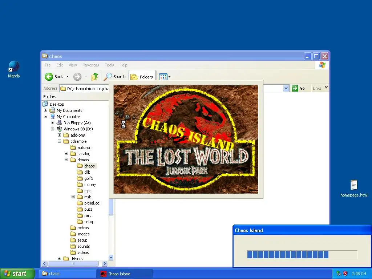
Task: Select the My Computer icon
Action: pyautogui.click(x=52, y=116)
